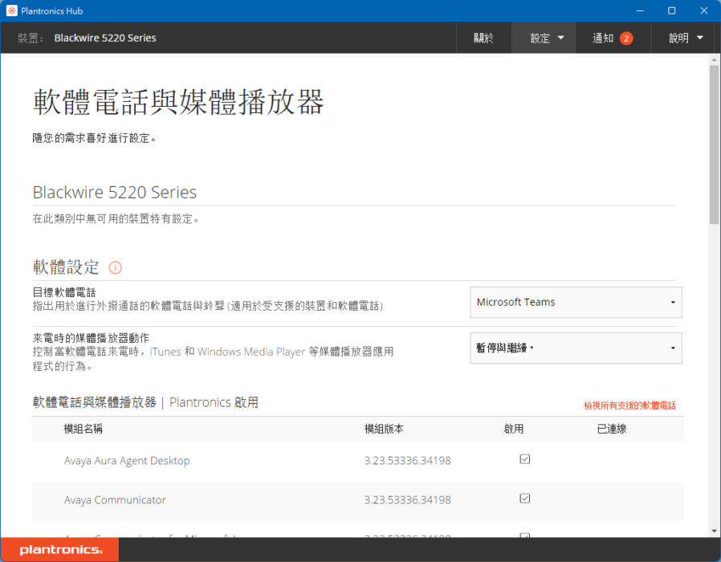721x562 pixels.
Task: Open the 關於 tab
Action: click(x=483, y=38)
